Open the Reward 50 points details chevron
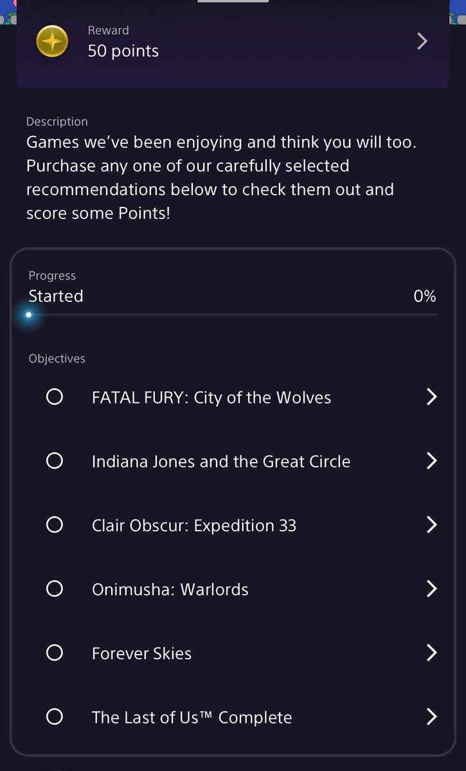Viewport: 466px width, 771px height. [422, 41]
